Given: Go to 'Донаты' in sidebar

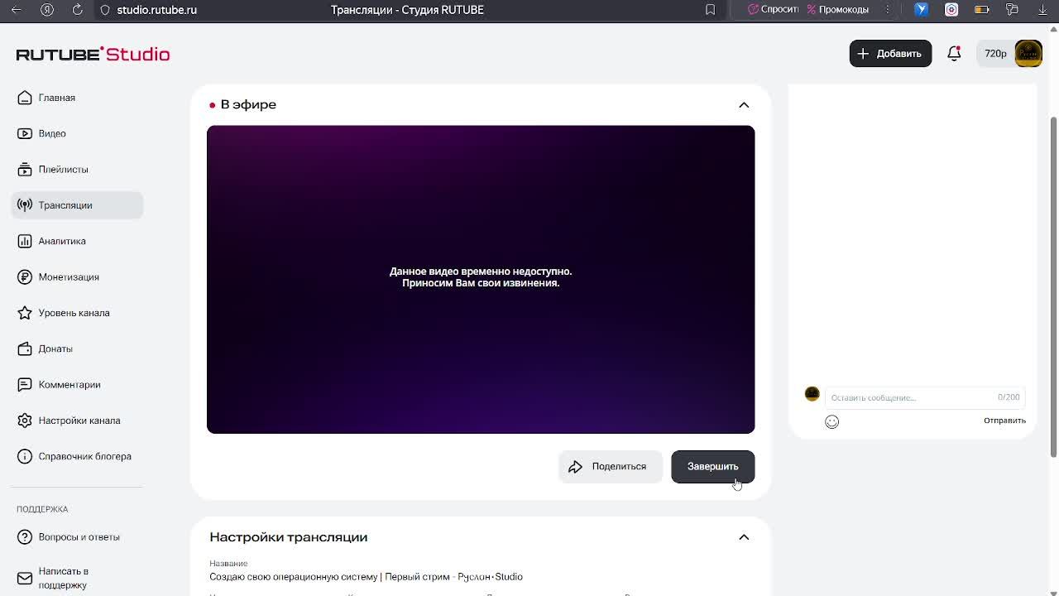Looking at the screenshot, I should pyautogui.click(x=77, y=348).
